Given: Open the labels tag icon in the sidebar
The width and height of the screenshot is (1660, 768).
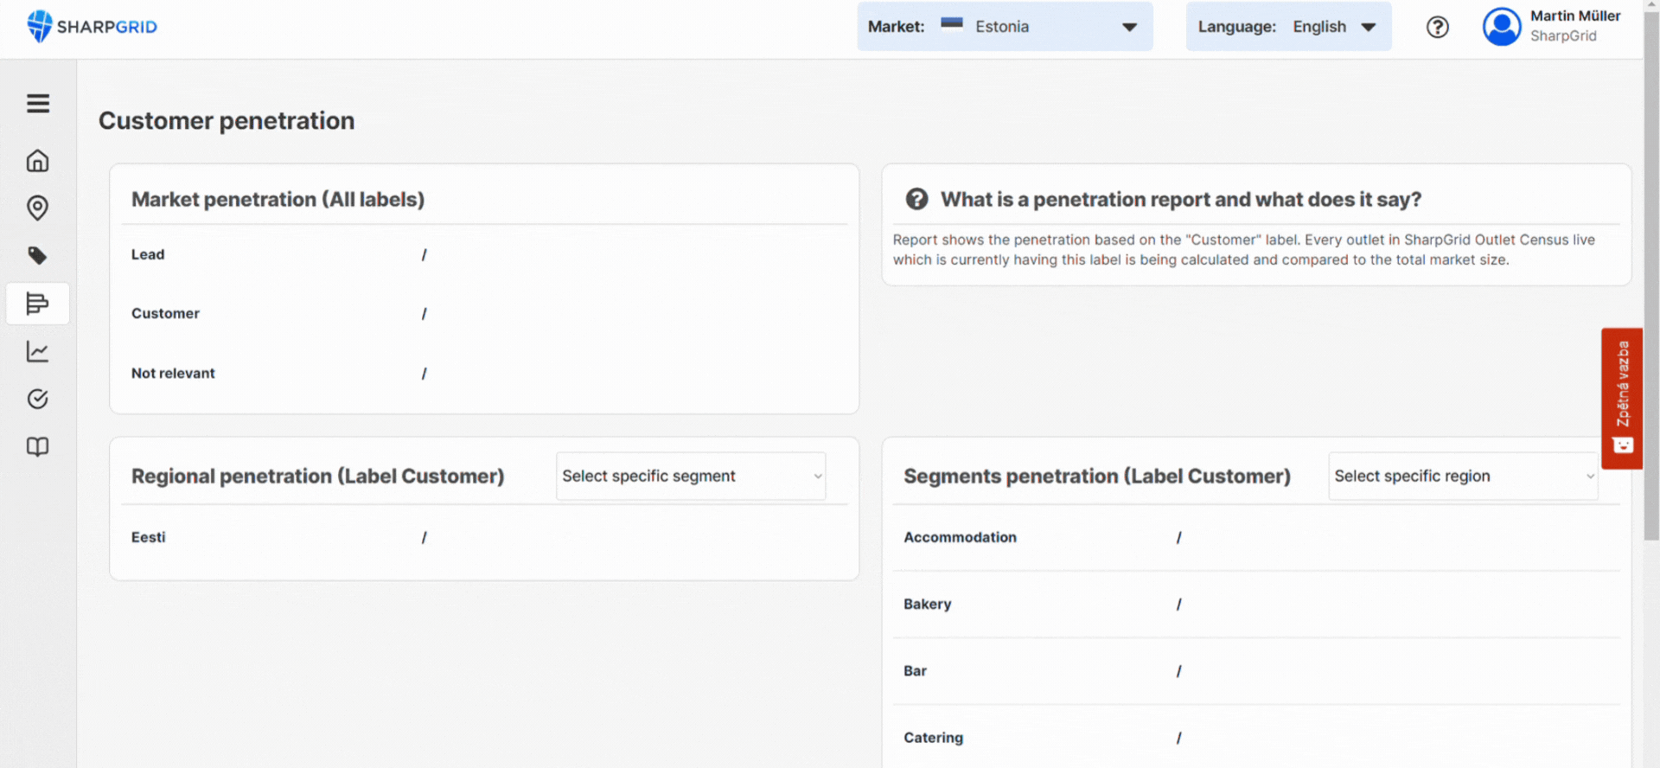Looking at the screenshot, I should point(38,256).
